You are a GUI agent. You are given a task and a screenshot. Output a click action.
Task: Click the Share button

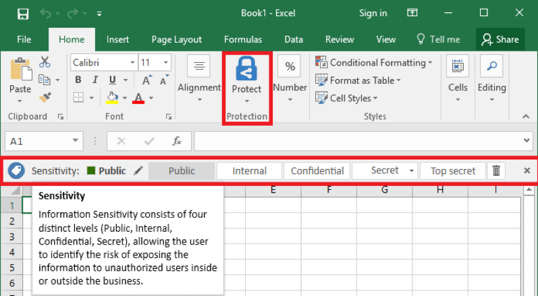(500, 40)
